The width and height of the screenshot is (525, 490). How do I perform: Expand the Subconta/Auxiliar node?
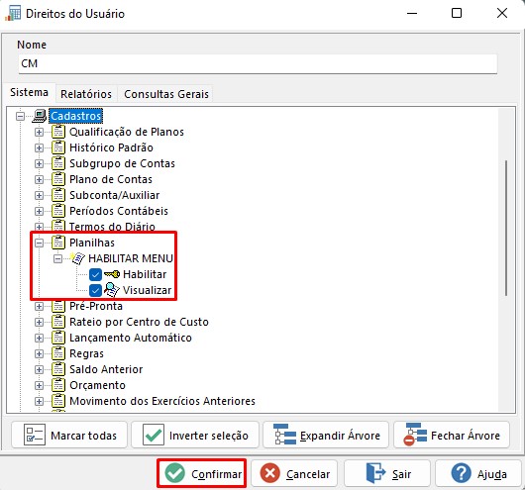tap(40, 195)
